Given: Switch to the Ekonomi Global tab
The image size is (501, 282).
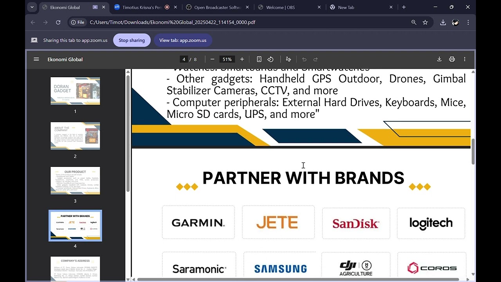Looking at the screenshot, I should [x=74, y=7].
